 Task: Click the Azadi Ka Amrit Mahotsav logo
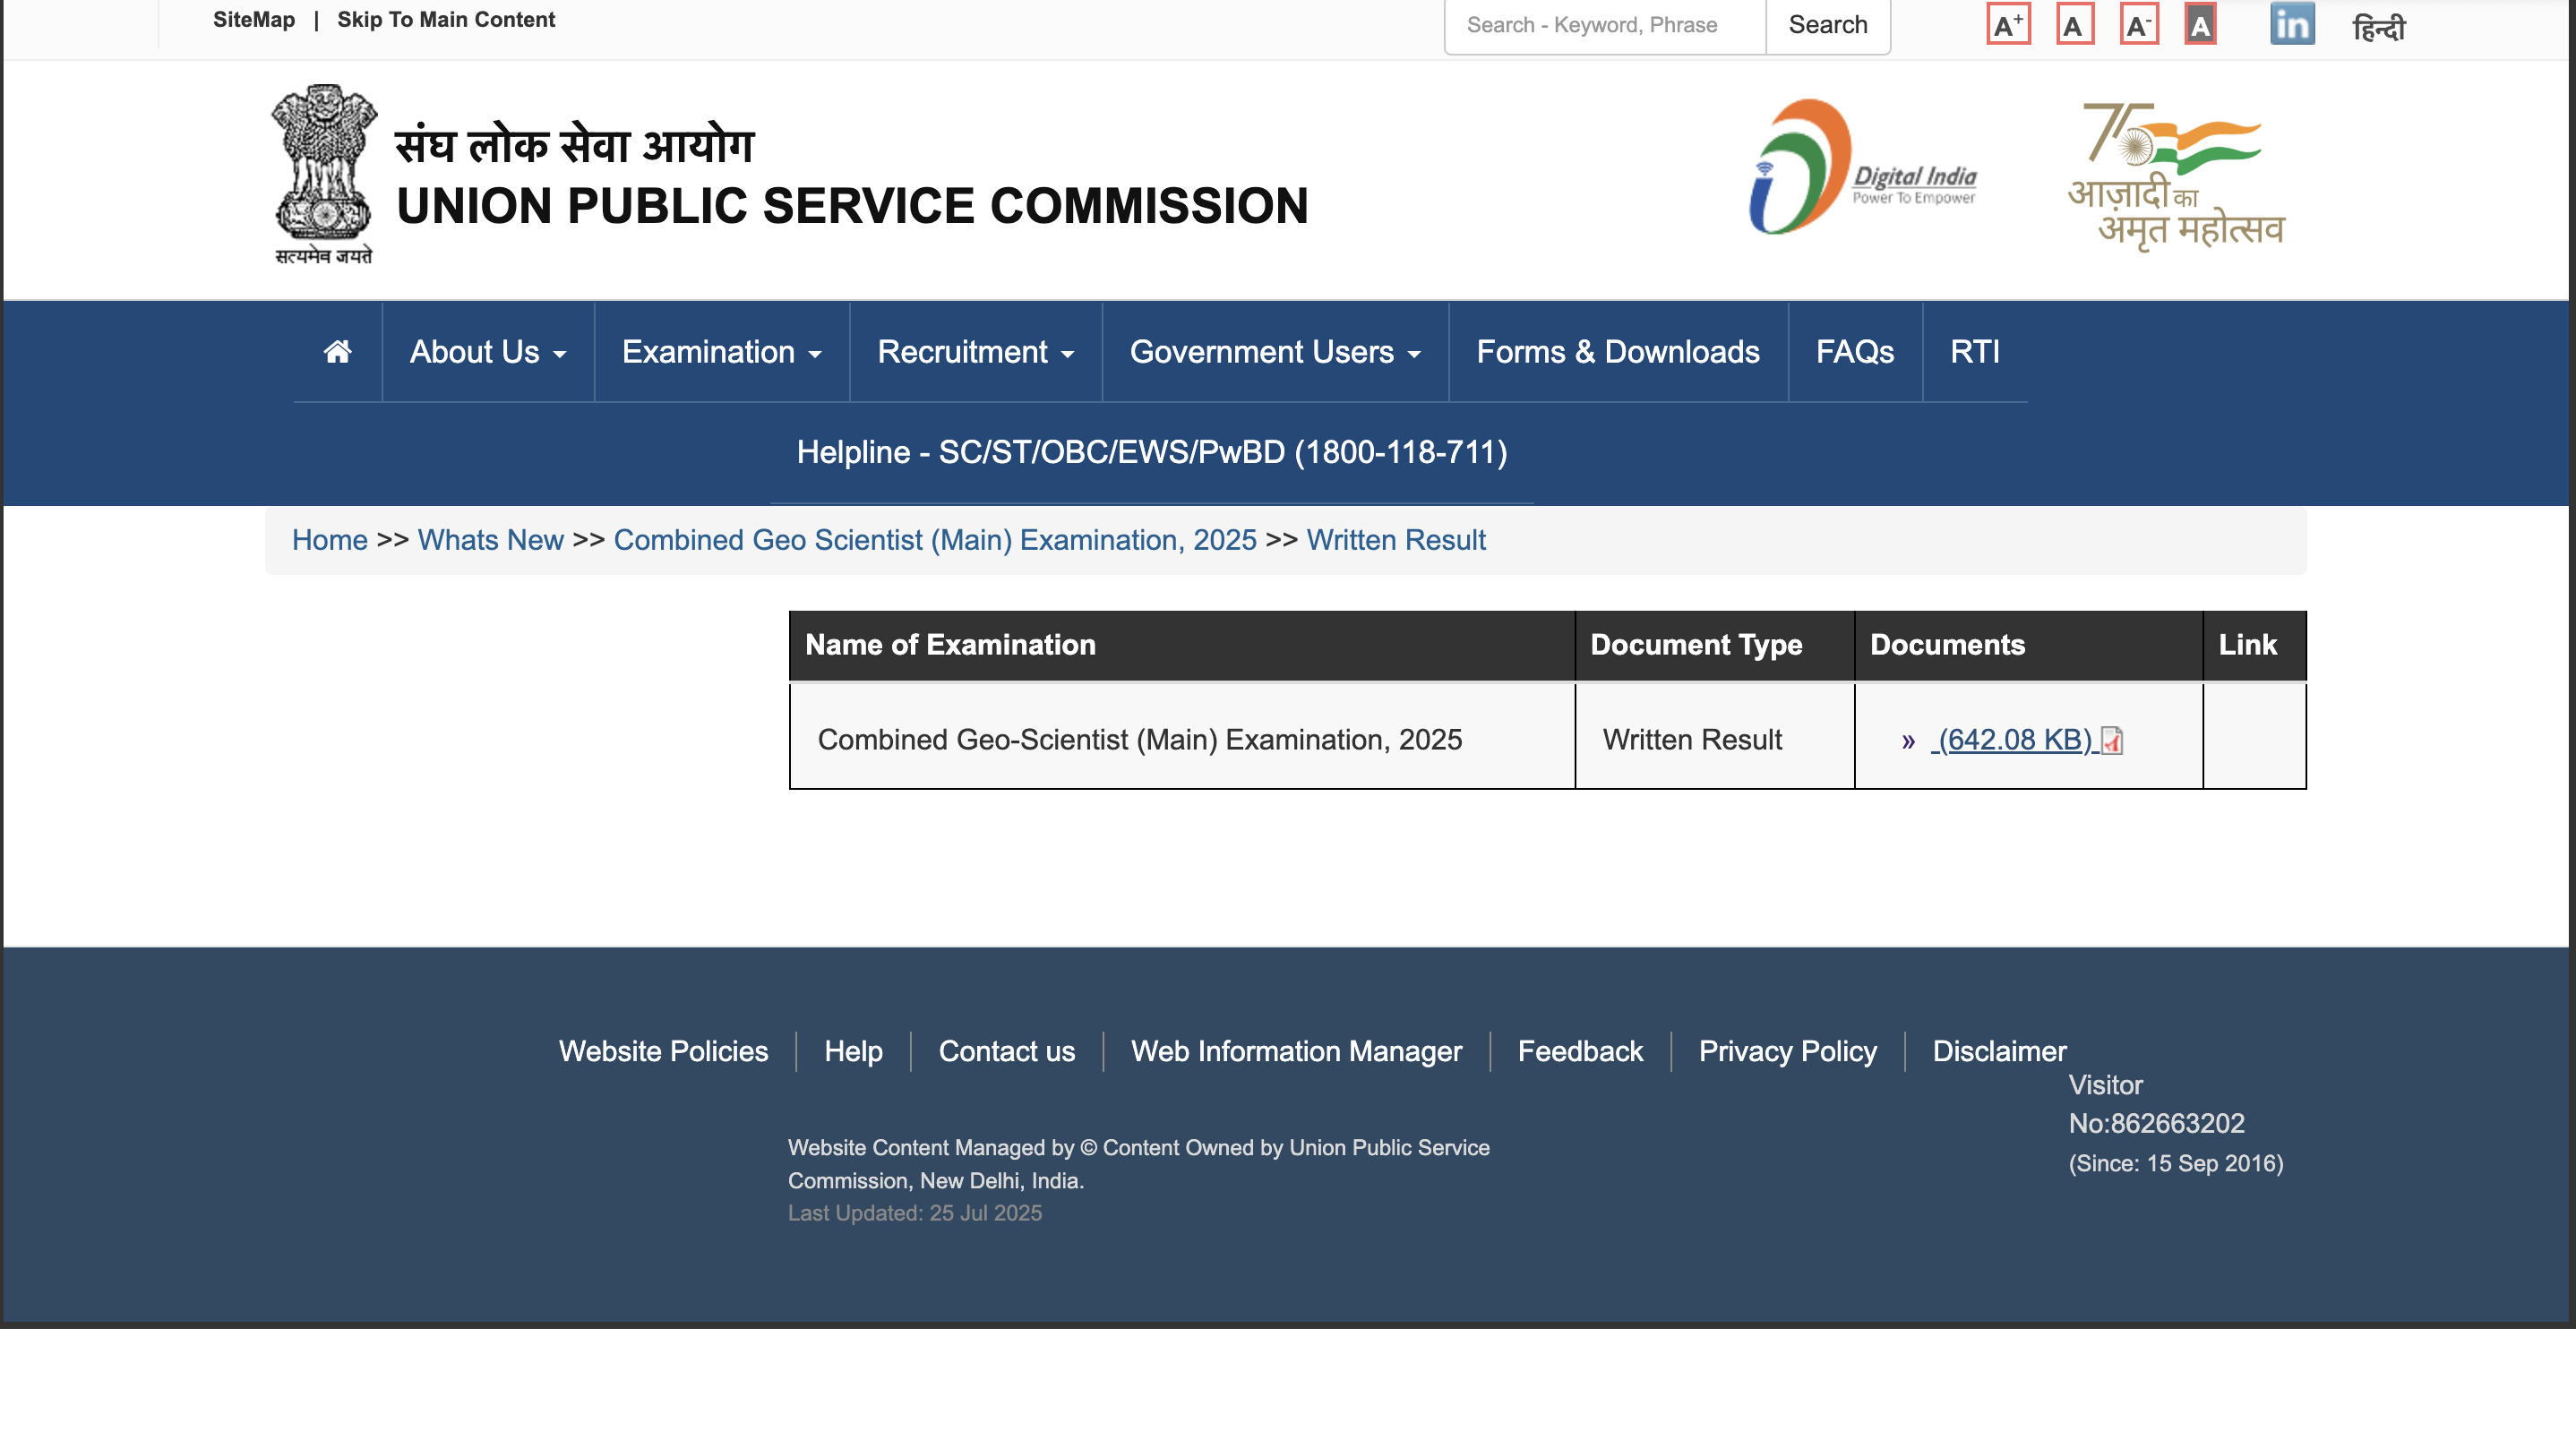pos(2176,176)
